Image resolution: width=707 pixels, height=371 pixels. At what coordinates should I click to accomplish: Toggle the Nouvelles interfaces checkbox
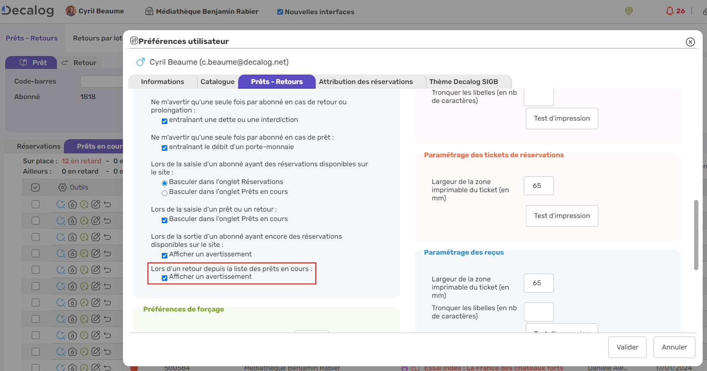click(x=280, y=12)
